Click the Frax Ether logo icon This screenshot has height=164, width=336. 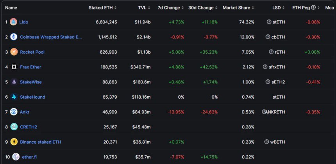[x=14, y=67]
